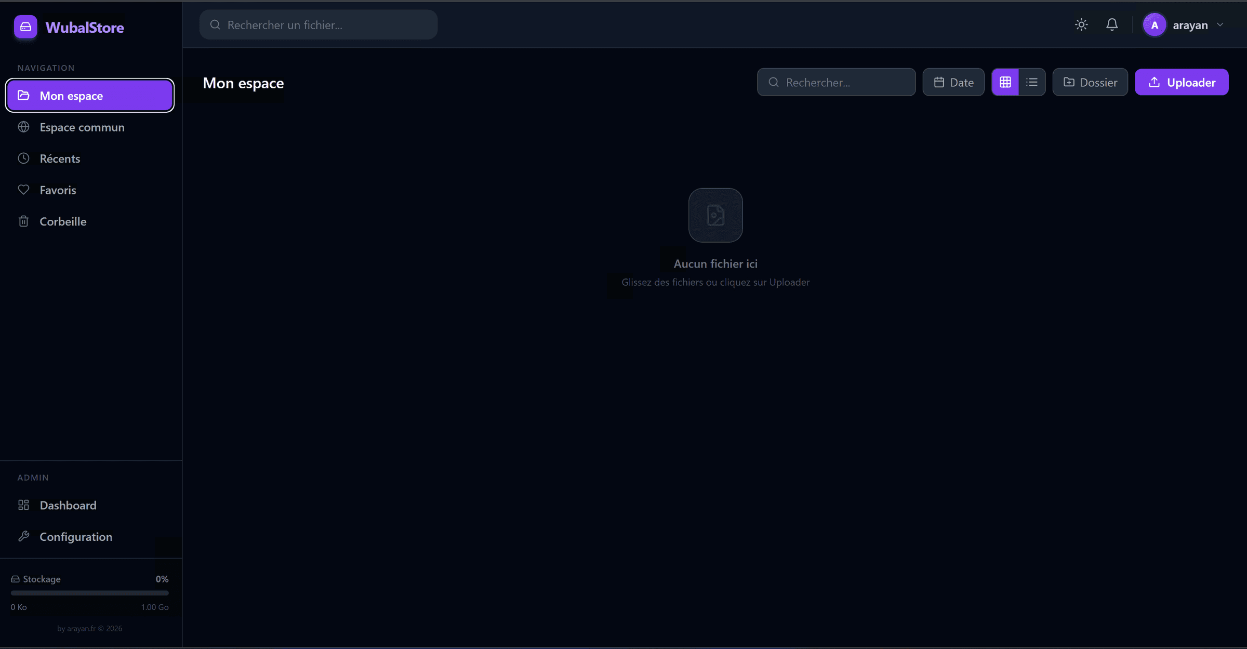Click the globe icon beside Espace commun

click(23, 127)
